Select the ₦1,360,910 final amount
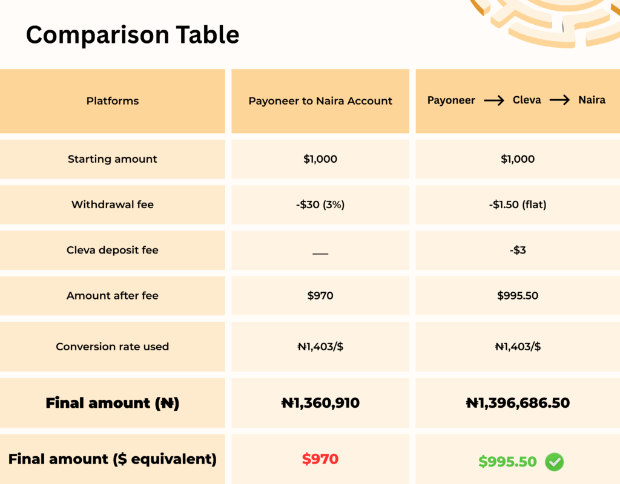This screenshot has width=620, height=484. point(320,403)
